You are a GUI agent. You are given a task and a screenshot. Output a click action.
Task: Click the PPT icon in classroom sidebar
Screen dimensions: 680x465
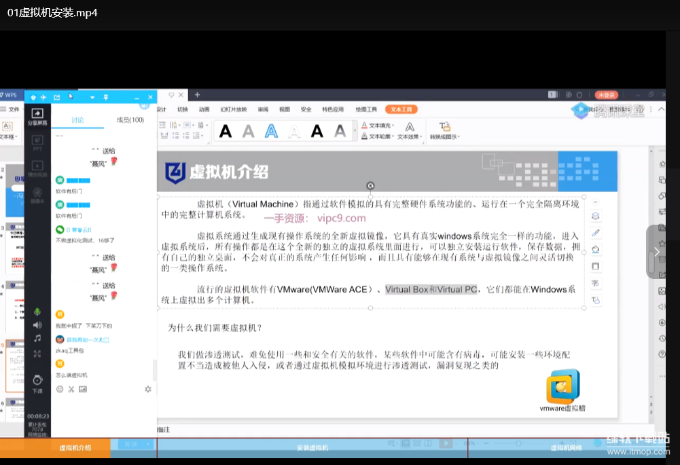[x=37, y=143]
